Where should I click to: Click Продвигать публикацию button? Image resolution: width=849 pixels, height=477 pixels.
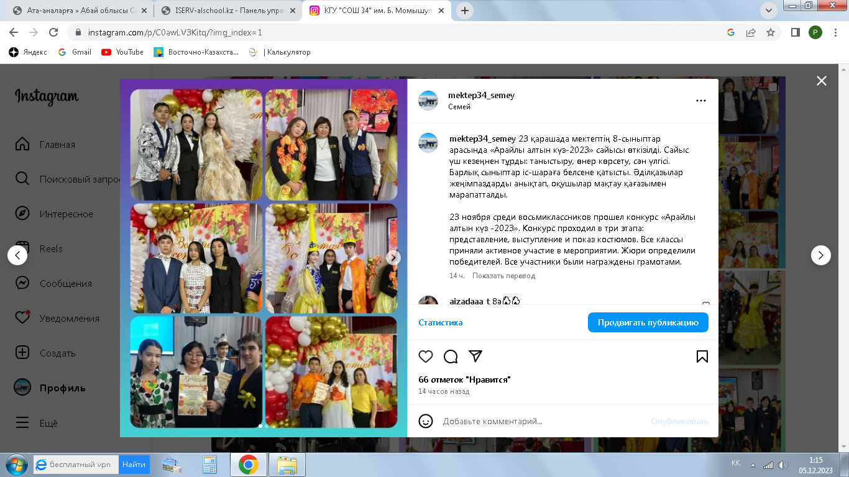tap(648, 322)
